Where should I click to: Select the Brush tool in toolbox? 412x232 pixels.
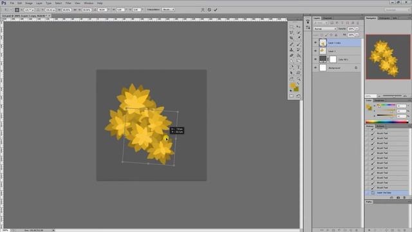298,44
